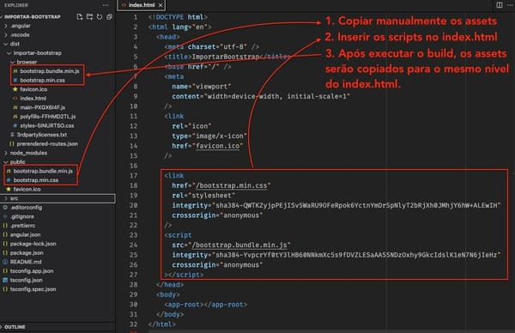The image size is (515, 333).
Task: Click the New File icon in Explorer header
Action: click(x=80, y=17)
